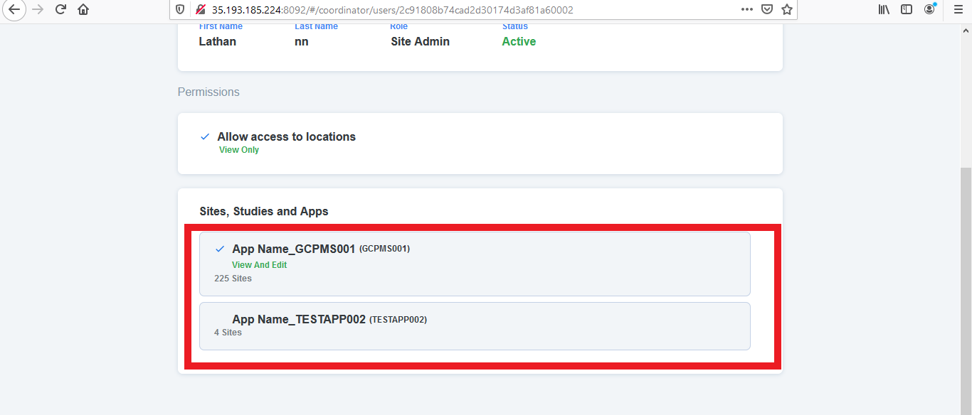Click Sites, Studies and Apps heading

[264, 212]
